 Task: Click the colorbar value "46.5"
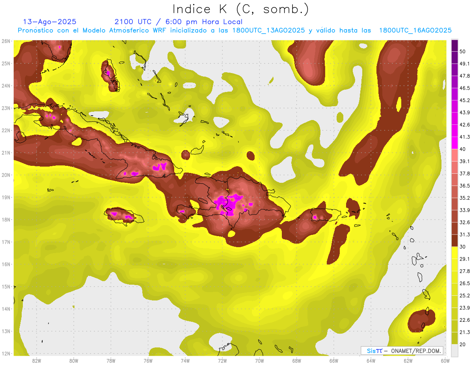click(x=464, y=88)
